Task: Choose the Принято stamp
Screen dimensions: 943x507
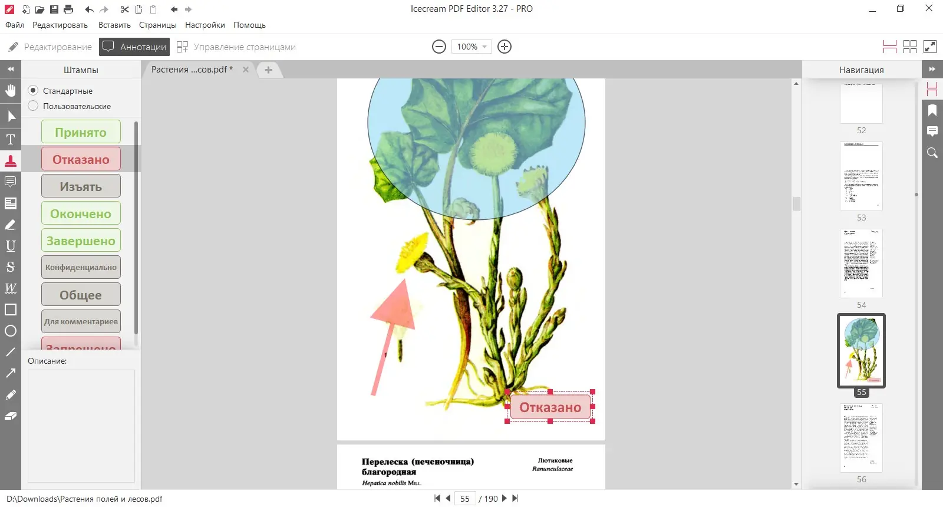Action: pyautogui.click(x=81, y=132)
